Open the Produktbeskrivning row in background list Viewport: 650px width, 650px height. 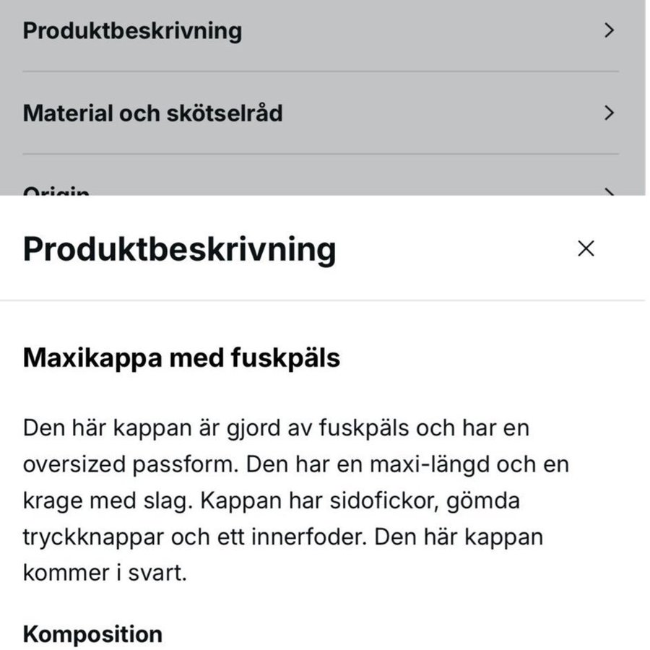tap(132, 31)
